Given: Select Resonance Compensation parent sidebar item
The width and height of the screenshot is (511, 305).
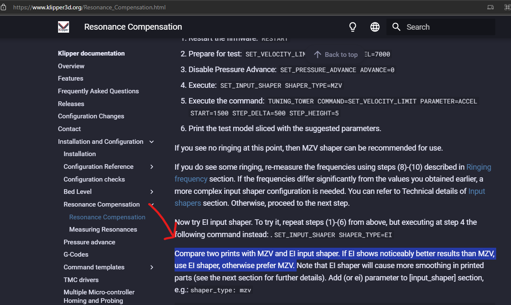Looking at the screenshot, I should [x=102, y=204].
